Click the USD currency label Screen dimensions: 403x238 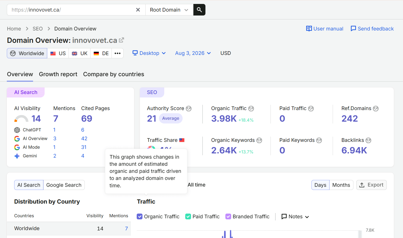[x=226, y=53]
